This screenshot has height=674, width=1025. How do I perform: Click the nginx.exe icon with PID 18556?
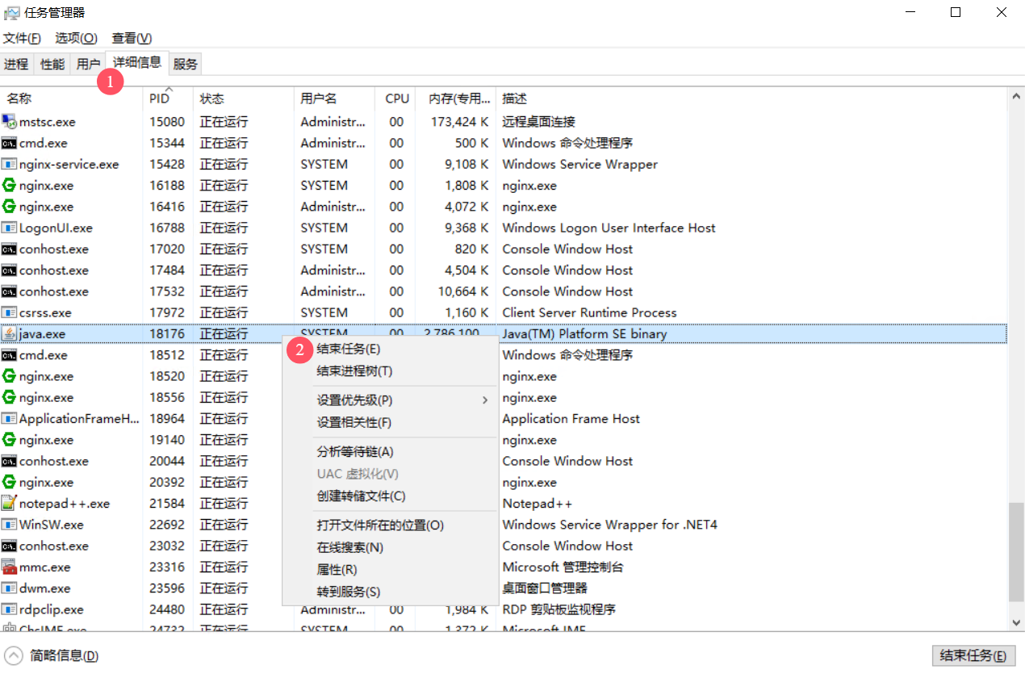(x=9, y=397)
